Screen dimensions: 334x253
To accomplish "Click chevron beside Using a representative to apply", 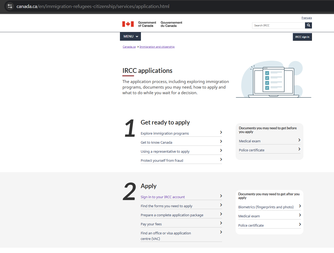I will [x=221, y=150].
